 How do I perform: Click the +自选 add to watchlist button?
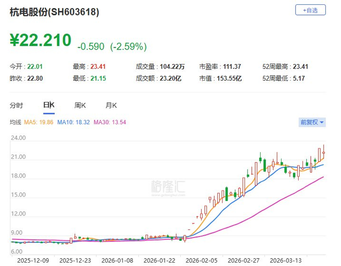click(x=310, y=10)
